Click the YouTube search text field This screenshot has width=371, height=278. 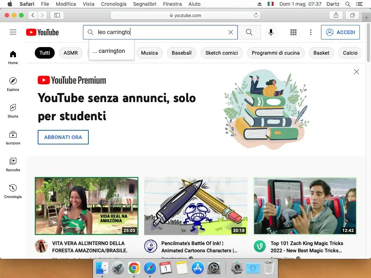pos(161,32)
